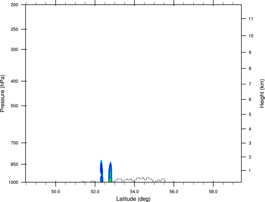Select the 52.0 latitude tick label
This screenshot has width=265, height=202.
tap(95, 192)
